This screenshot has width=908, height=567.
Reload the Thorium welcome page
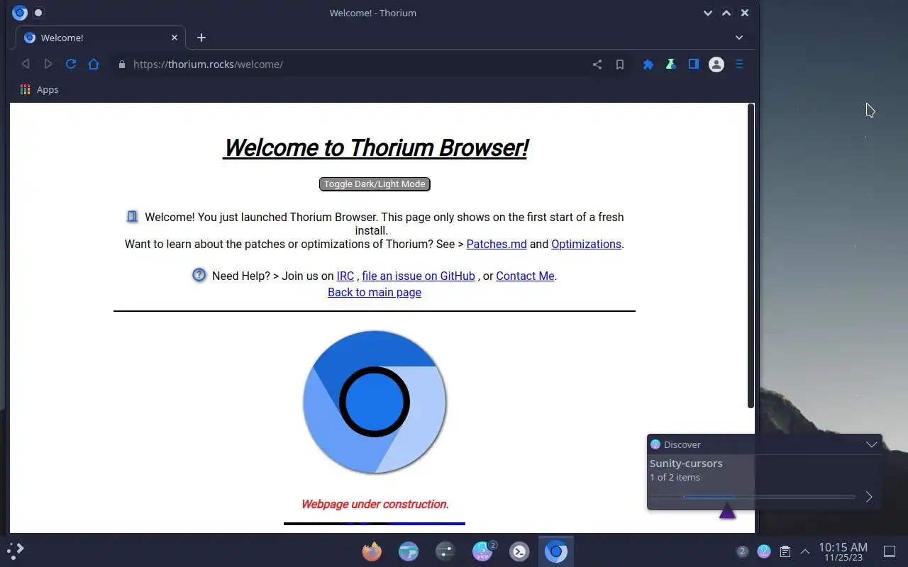point(71,64)
